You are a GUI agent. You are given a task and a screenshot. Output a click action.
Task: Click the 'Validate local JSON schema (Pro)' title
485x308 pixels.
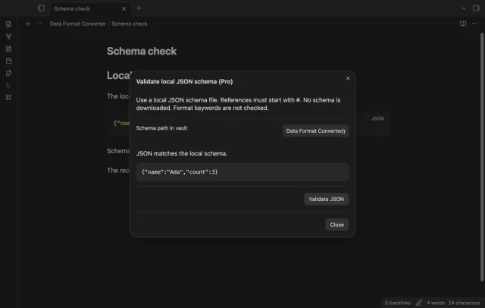pyautogui.click(x=184, y=82)
